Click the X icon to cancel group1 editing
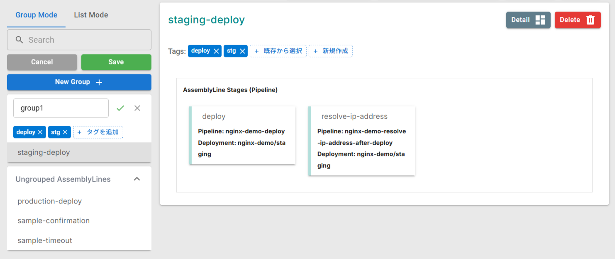Image resolution: width=615 pixels, height=259 pixels. coord(137,108)
